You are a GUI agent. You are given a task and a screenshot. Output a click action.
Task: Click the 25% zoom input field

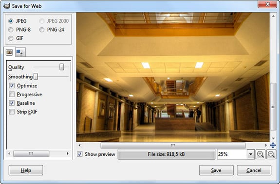[232, 154]
